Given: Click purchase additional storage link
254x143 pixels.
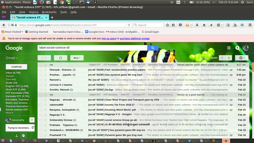Looking at the screenshot, I should click(135, 38).
